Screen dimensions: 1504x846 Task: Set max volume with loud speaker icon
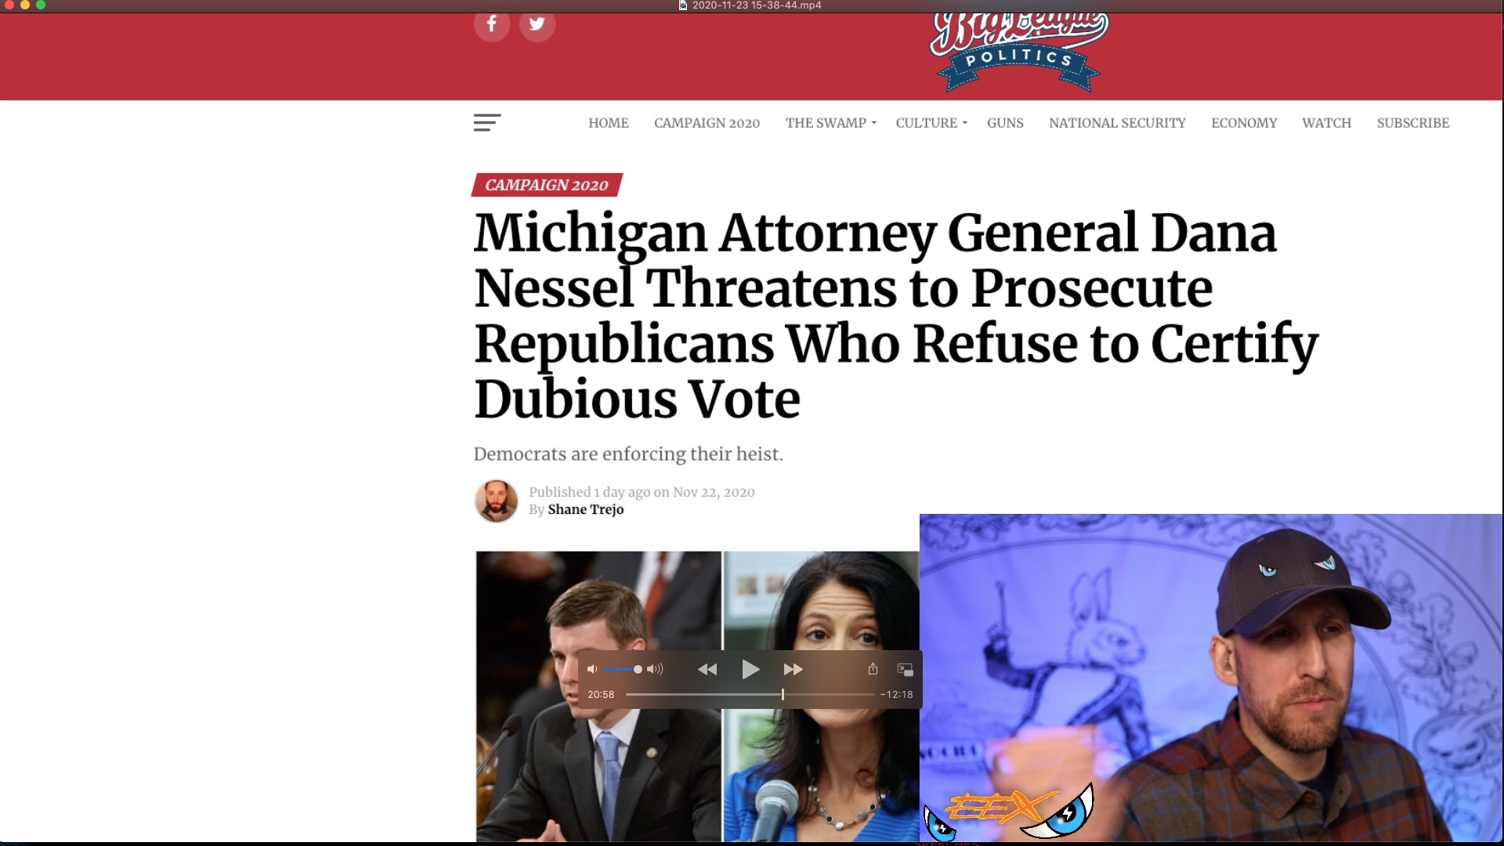[x=655, y=669]
